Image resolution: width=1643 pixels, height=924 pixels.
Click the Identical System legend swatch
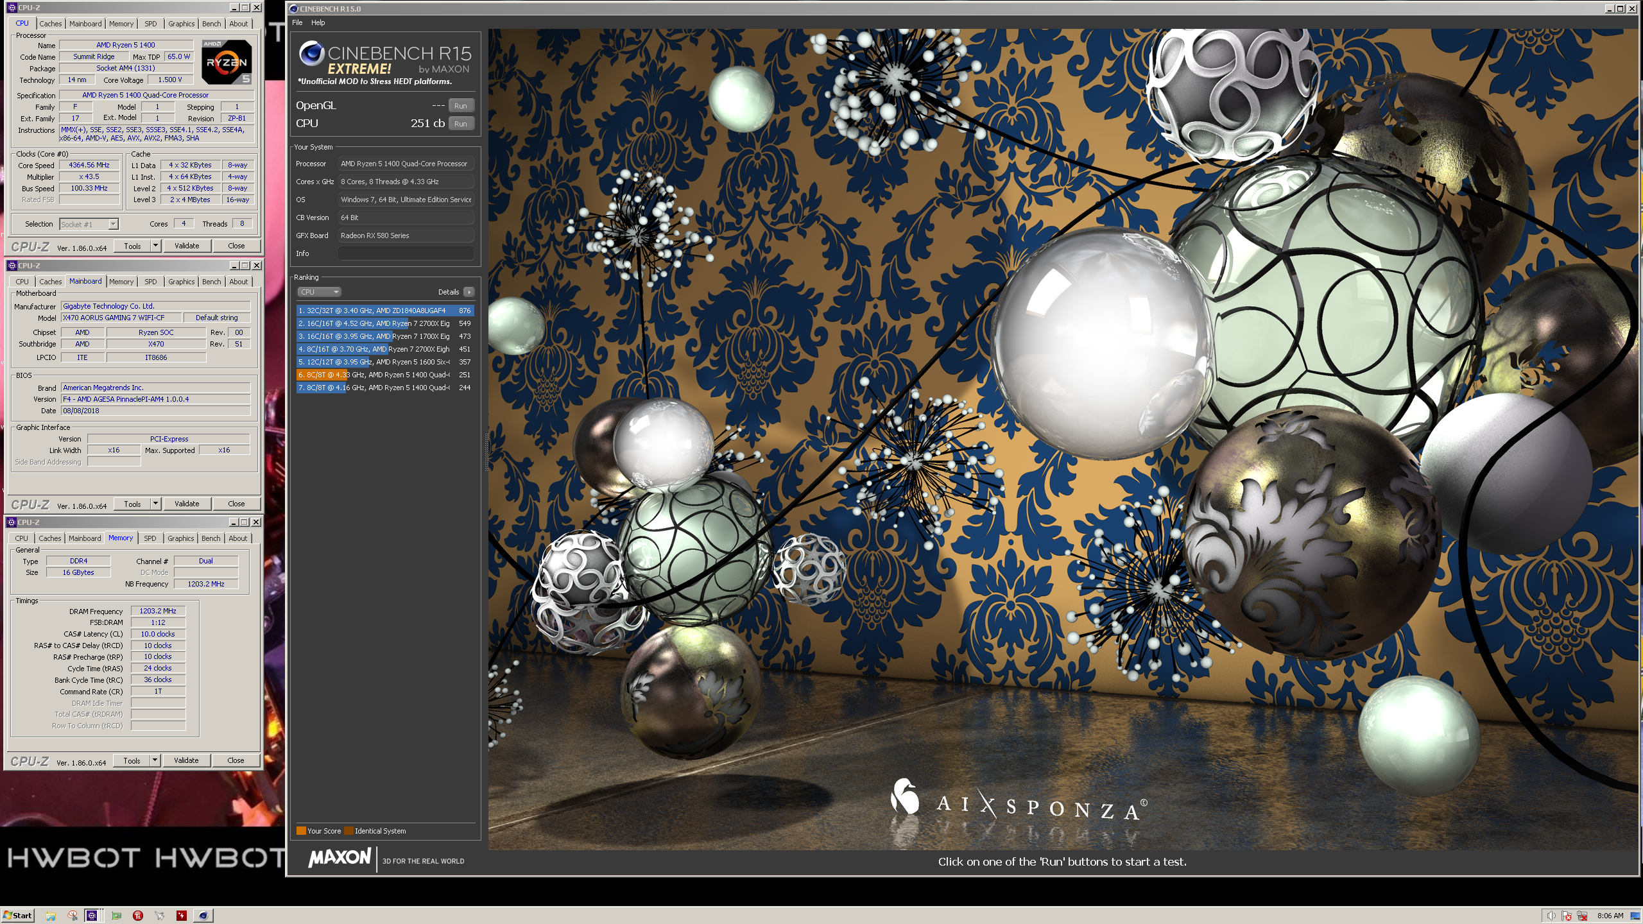click(x=348, y=831)
